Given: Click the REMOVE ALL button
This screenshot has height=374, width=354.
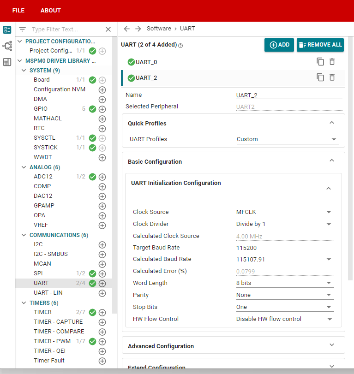Looking at the screenshot, I should tap(320, 45).
